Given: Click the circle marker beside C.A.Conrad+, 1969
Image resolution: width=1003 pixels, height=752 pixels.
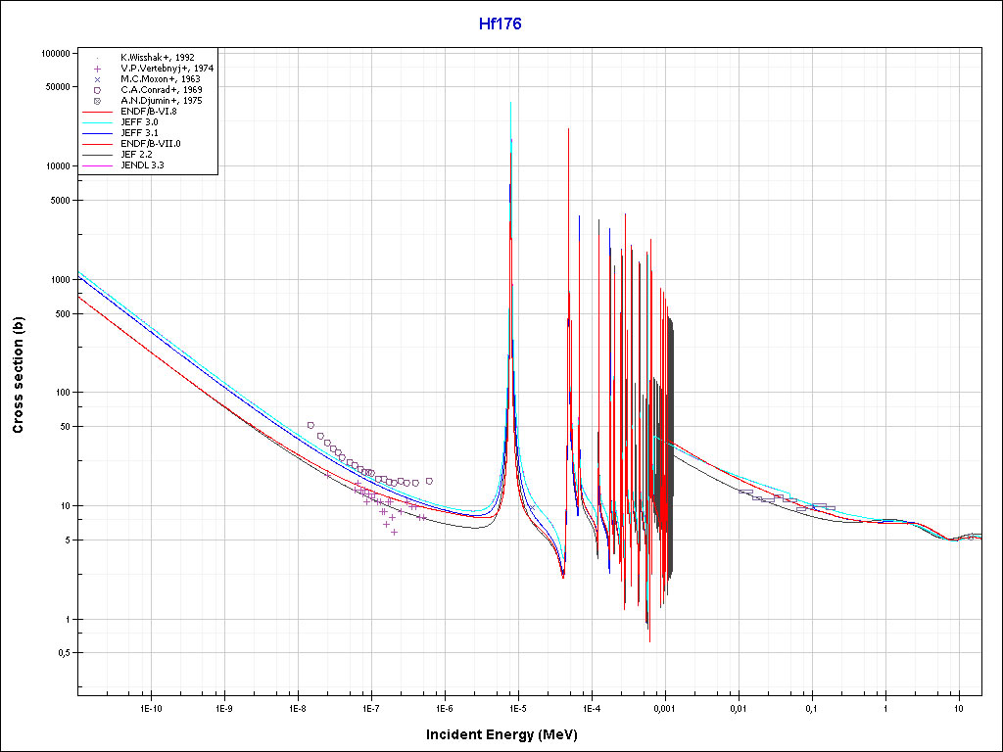Looking at the screenshot, I should (98, 90).
